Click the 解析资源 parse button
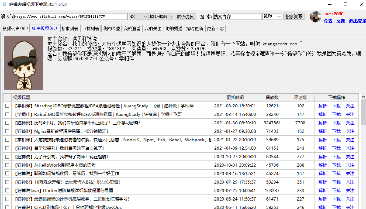The image size is (366, 209). tap(185, 16)
